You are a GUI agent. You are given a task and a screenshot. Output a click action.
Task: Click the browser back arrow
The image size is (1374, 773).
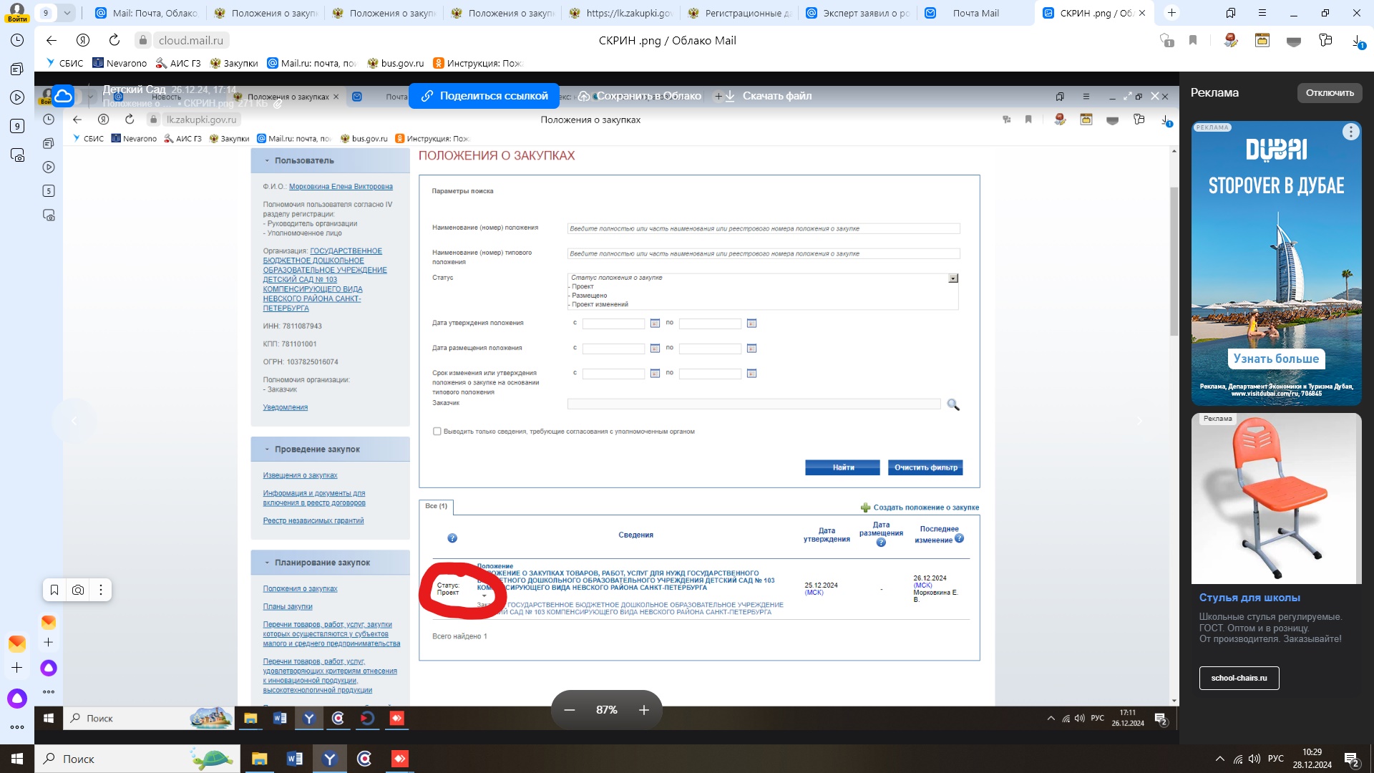click(x=51, y=40)
